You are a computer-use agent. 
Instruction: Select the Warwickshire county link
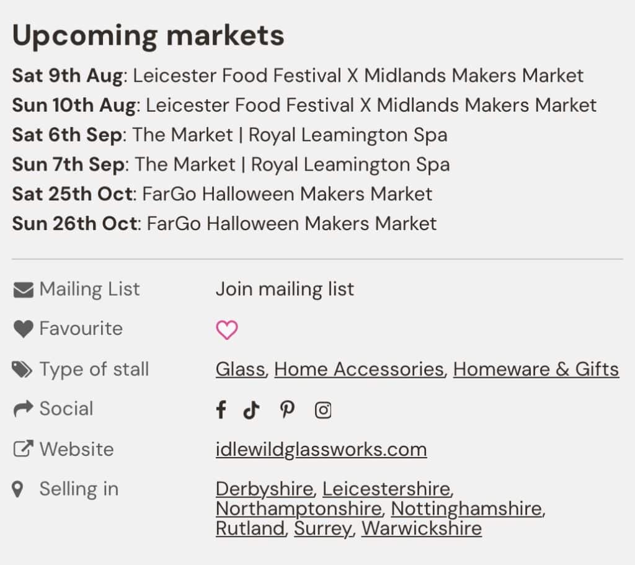[x=421, y=528]
